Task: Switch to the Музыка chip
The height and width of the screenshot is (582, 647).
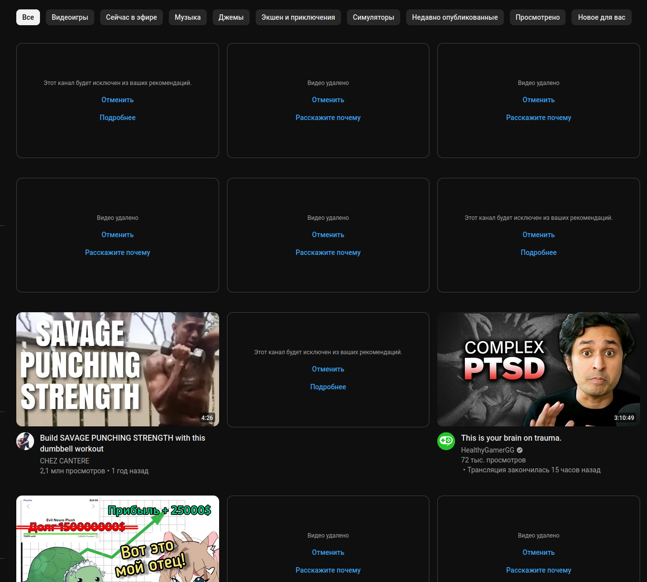Action: coord(188,17)
